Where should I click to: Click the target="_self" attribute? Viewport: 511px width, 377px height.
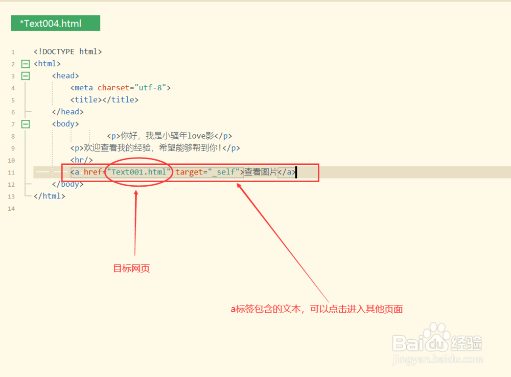[x=207, y=172]
